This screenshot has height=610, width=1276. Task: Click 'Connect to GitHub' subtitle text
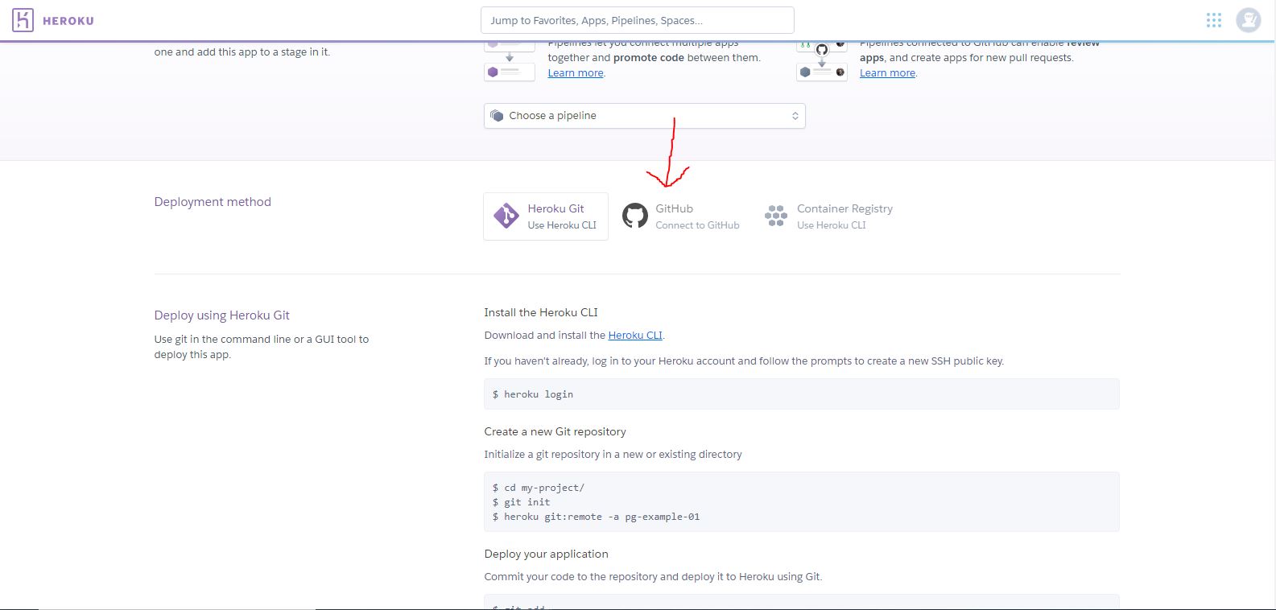click(697, 225)
